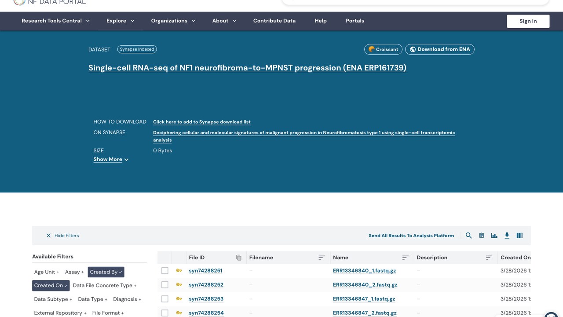Open file ID link syn74288252
The width and height of the screenshot is (563, 317).
(x=206, y=285)
